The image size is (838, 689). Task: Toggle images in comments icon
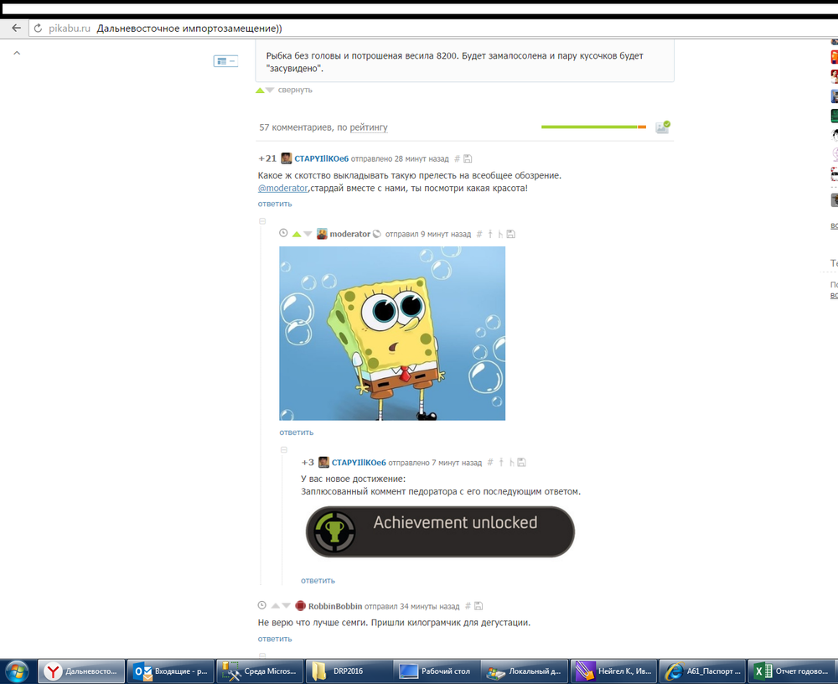[x=663, y=127]
